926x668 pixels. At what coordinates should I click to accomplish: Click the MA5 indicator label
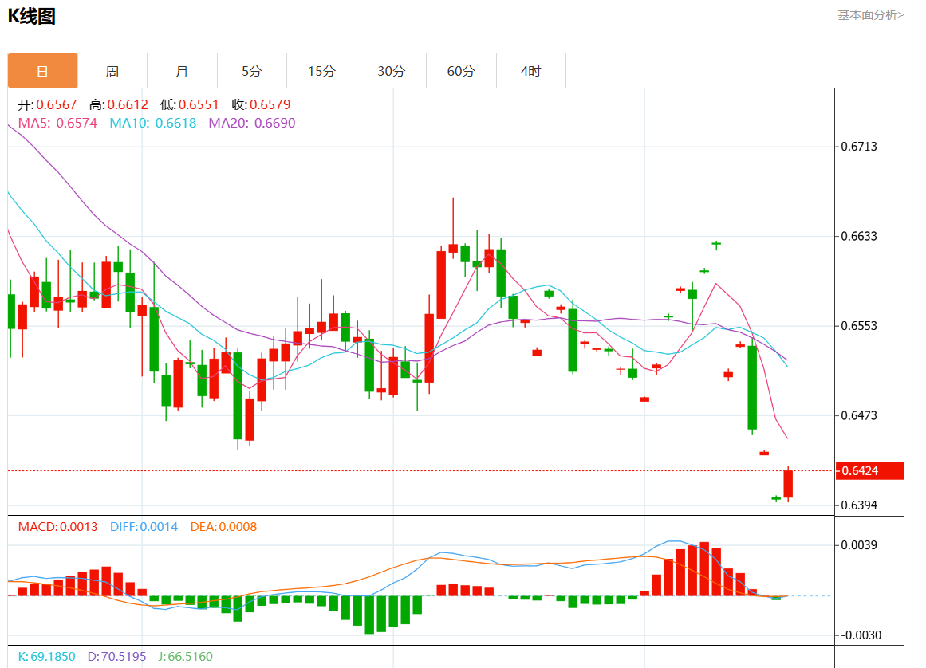click(57, 123)
